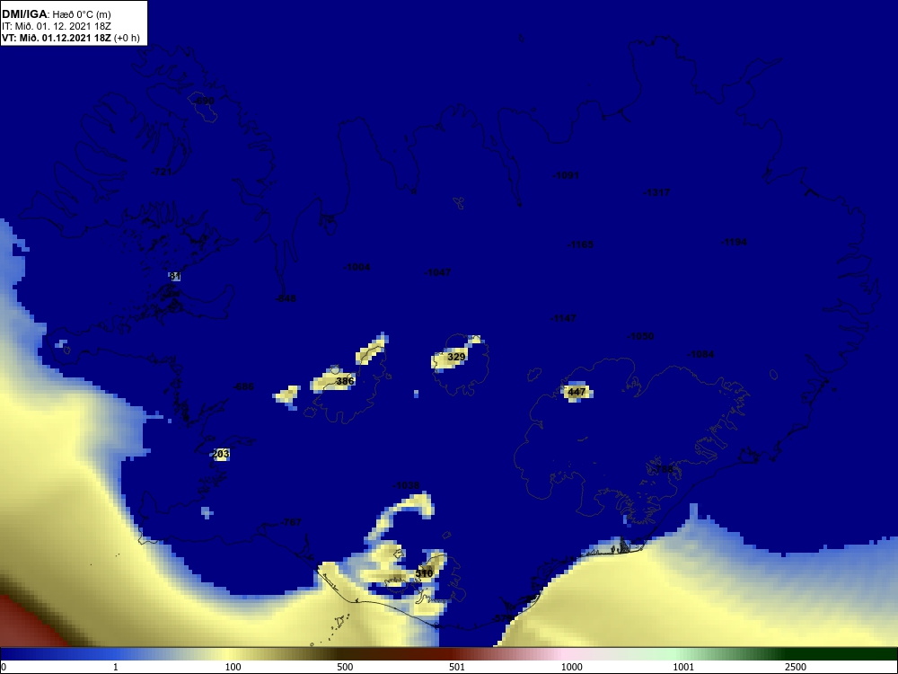The width and height of the screenshot is (898, 674).
Task: Click the -1004 value on the map
Action: [x=357, y=267]
